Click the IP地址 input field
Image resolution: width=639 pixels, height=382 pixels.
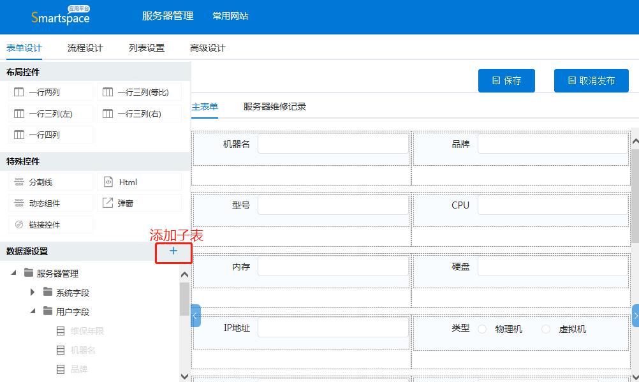[x=334, y=328]
